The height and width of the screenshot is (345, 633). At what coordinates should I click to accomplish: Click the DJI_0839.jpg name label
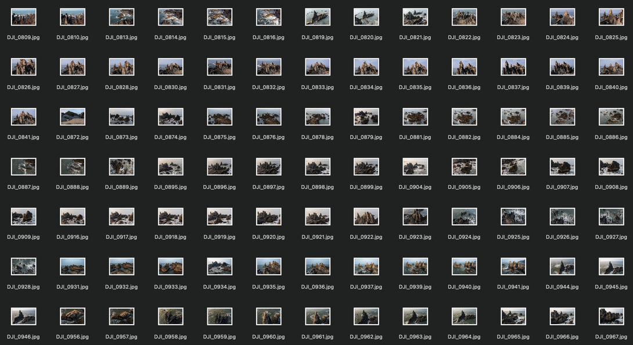(562, 87)
